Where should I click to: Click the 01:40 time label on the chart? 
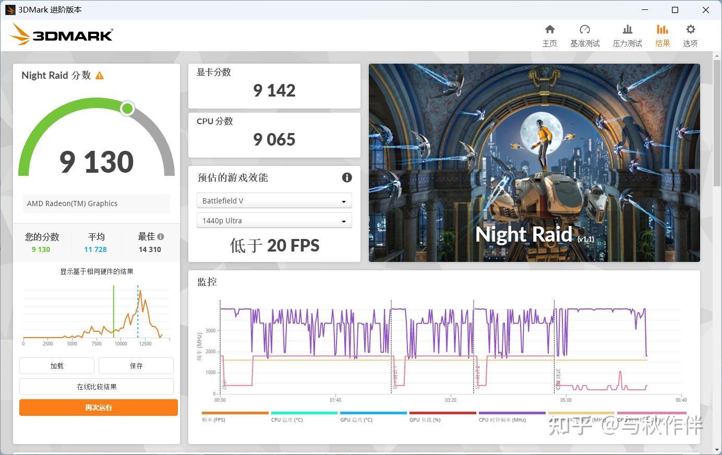335,400
